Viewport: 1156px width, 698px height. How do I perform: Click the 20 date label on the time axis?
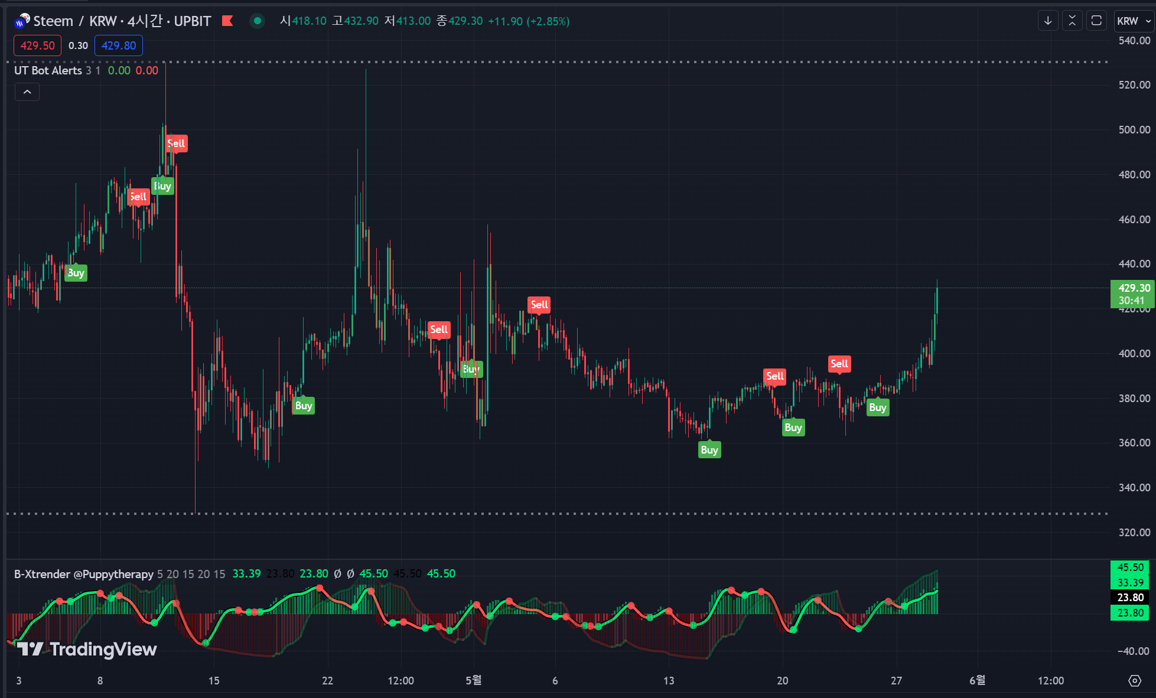click(782, 680)
